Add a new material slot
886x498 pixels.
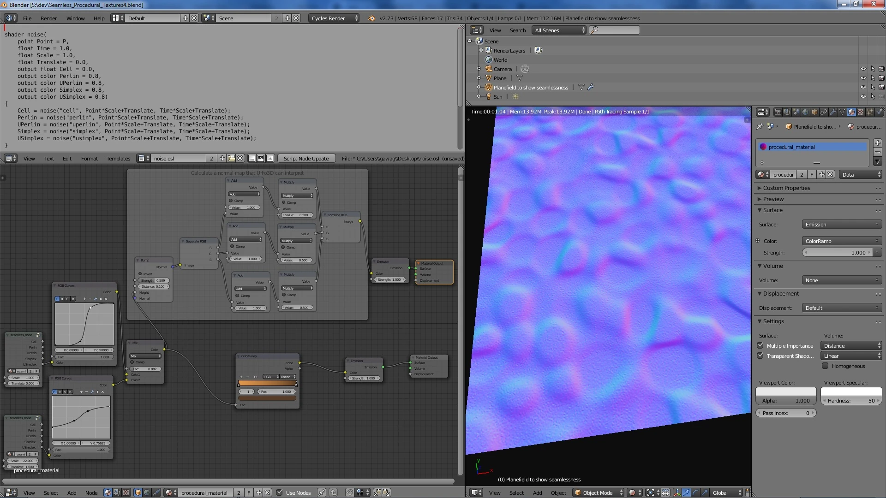(878, 143)
